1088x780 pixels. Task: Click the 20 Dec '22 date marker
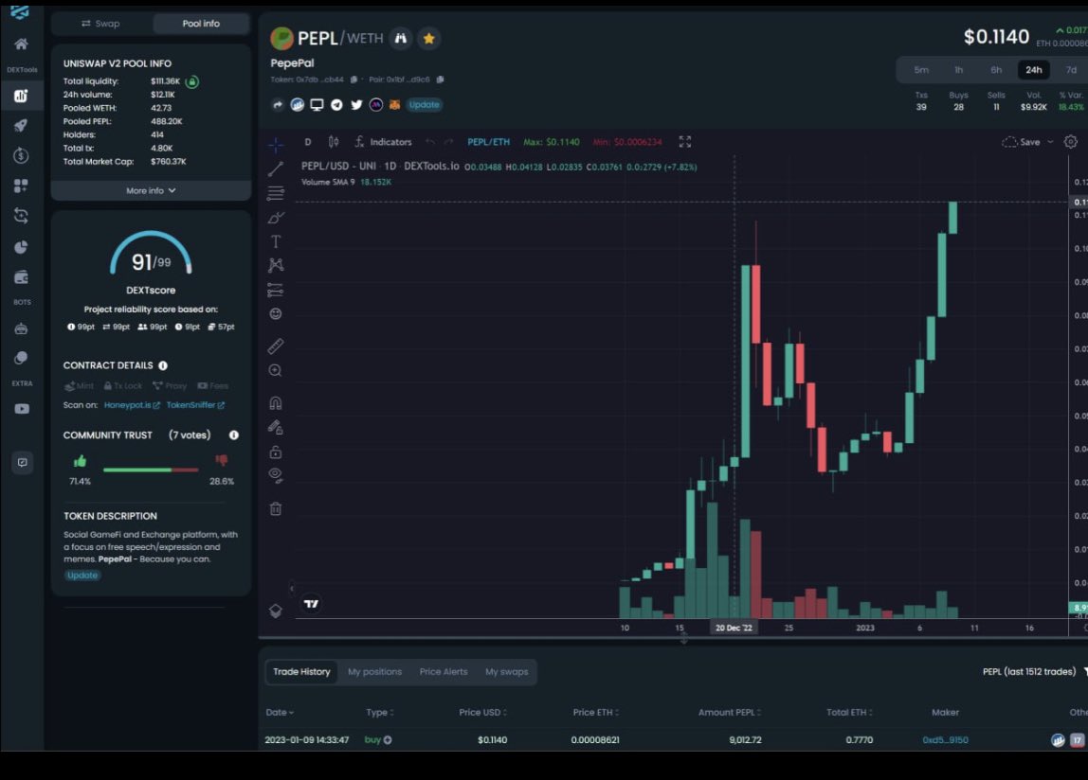tap(734, 629)
